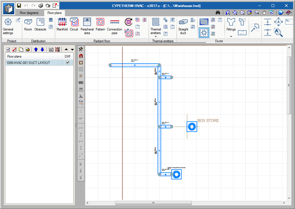
Task: Activate the pan hand tool
Action: click(x=264, y=13)
